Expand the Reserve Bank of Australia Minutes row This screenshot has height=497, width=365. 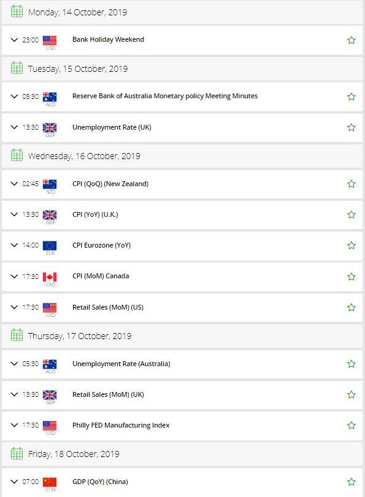click(14, 96)
